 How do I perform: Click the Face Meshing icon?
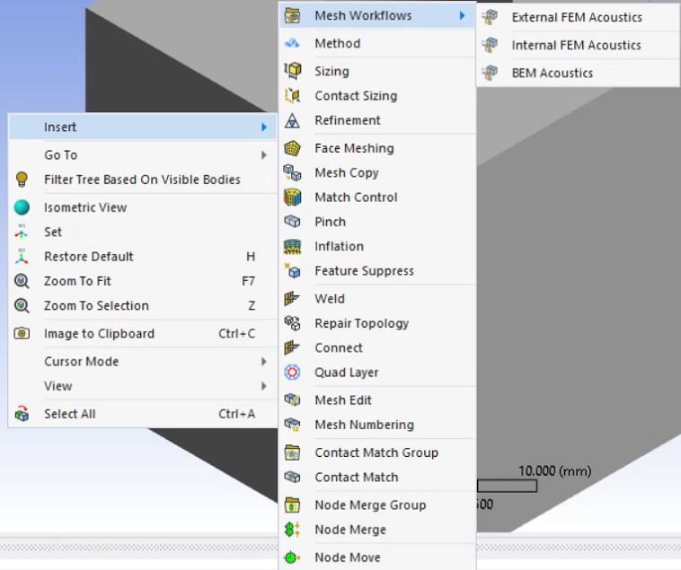coord(292,148)
